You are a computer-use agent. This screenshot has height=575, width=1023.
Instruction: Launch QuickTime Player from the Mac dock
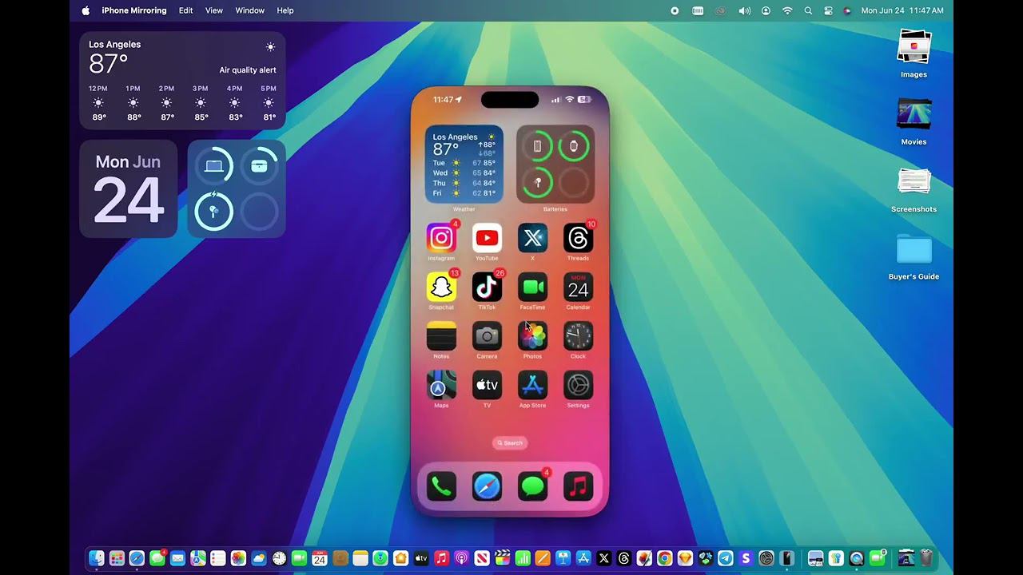tap(857, 558)
